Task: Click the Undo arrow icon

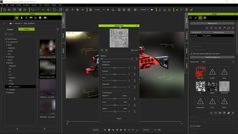Action: point(33,10)
